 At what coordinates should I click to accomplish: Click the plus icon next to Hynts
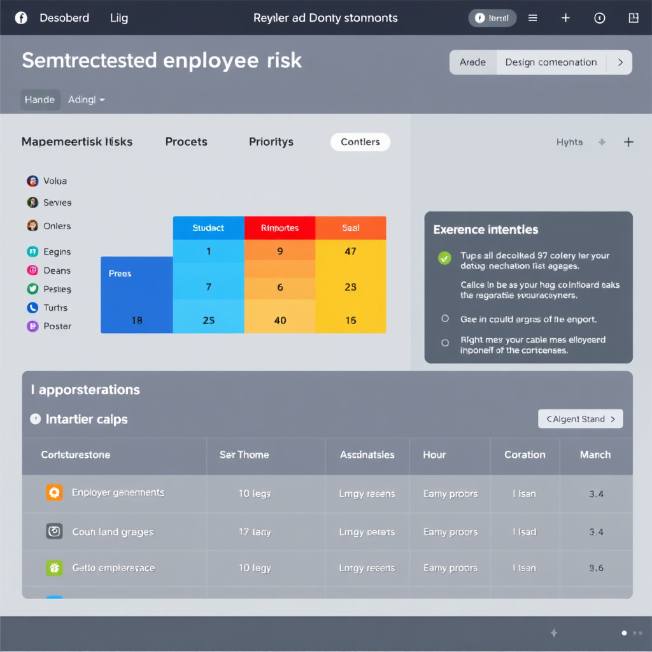click(628, 142)
